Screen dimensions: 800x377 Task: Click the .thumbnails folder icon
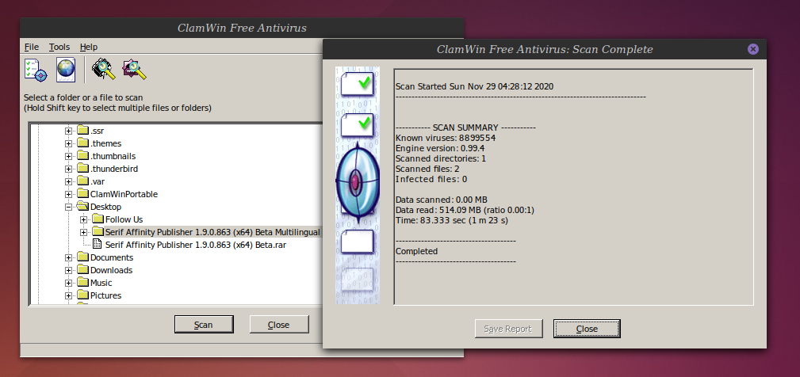click(x=82, y=156)
